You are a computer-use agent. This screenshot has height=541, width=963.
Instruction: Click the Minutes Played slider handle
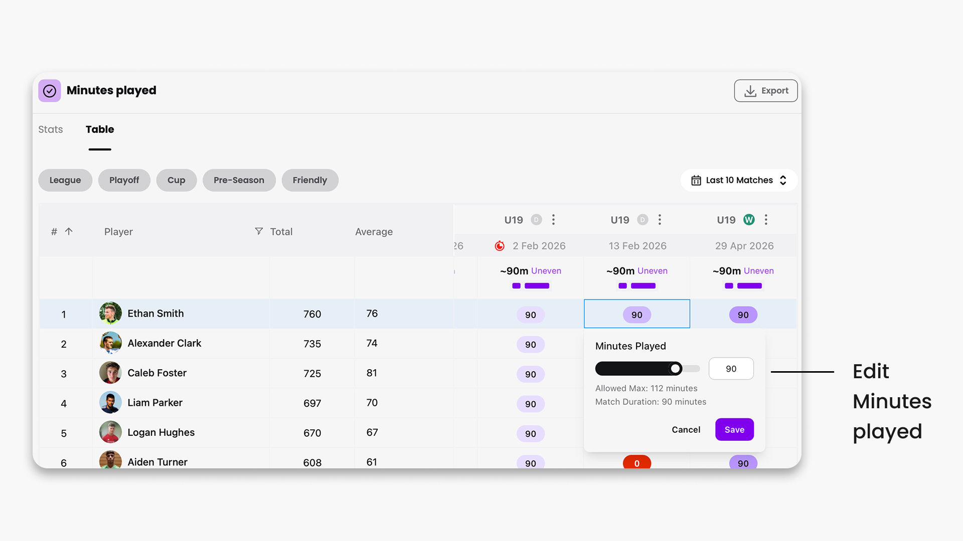point(676,369)
